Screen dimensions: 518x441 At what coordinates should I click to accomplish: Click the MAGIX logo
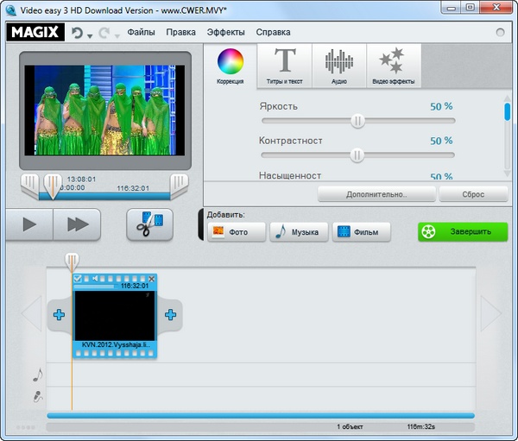pos(35,32)
